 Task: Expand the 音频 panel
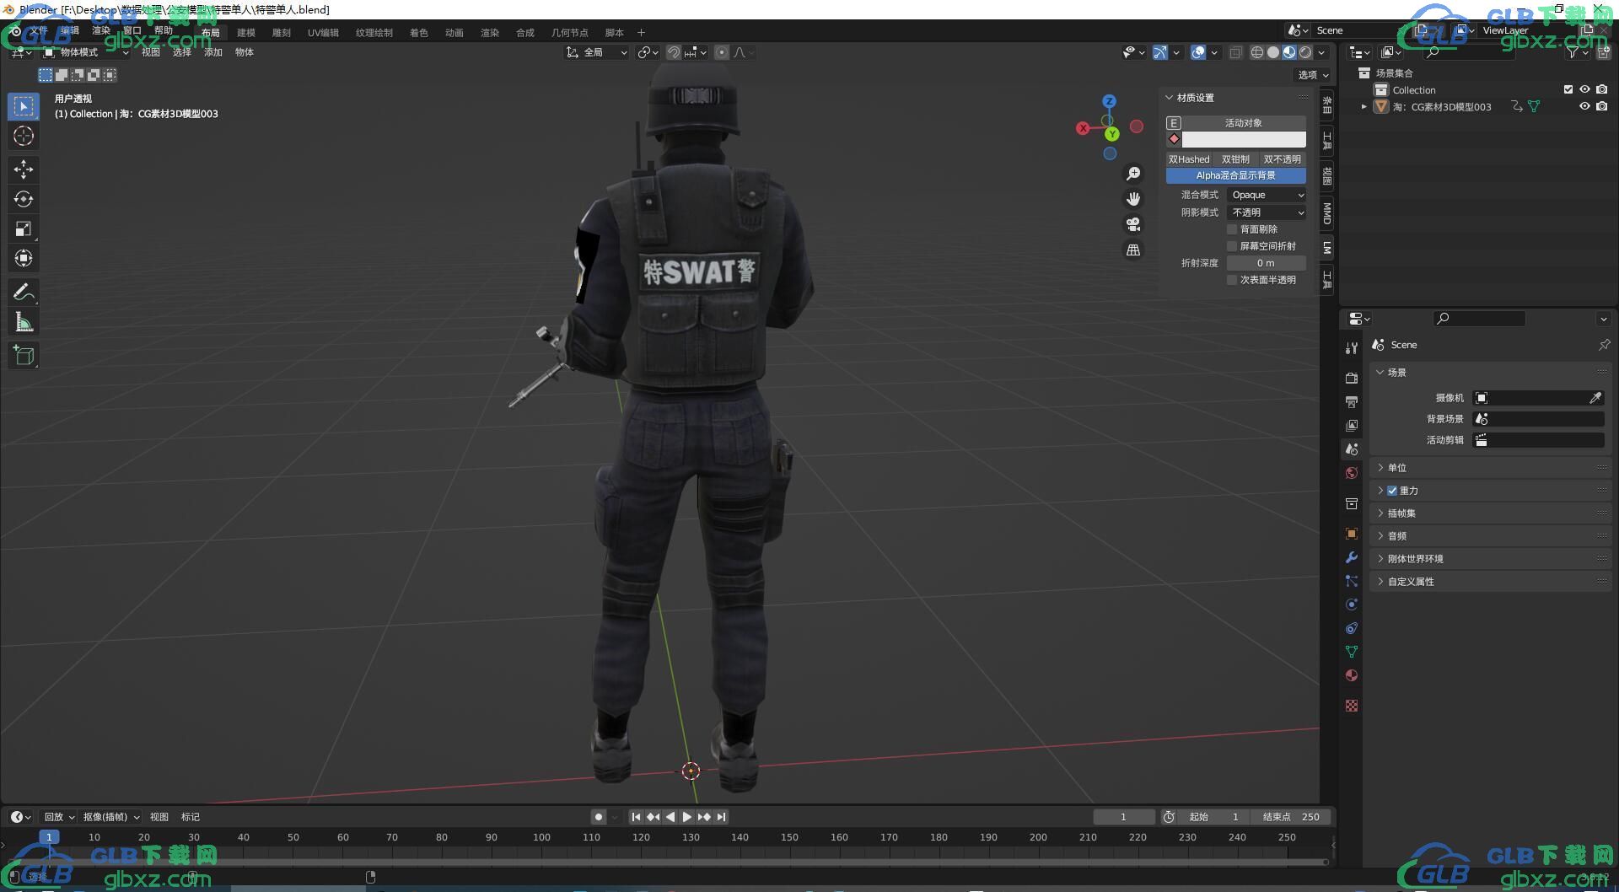pyautogui.click(x=1491, y=536)
